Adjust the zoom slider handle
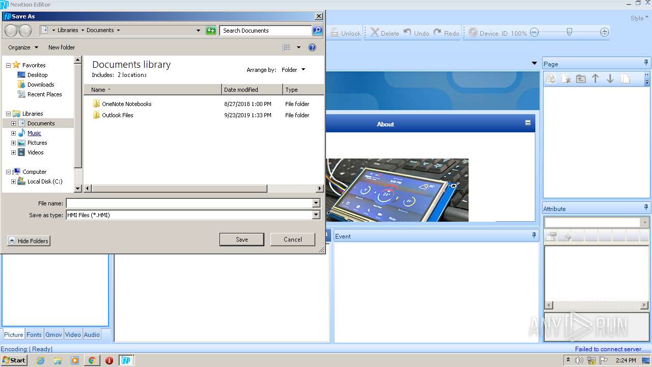This screenshot has width=652, height=367. point(569,32)
